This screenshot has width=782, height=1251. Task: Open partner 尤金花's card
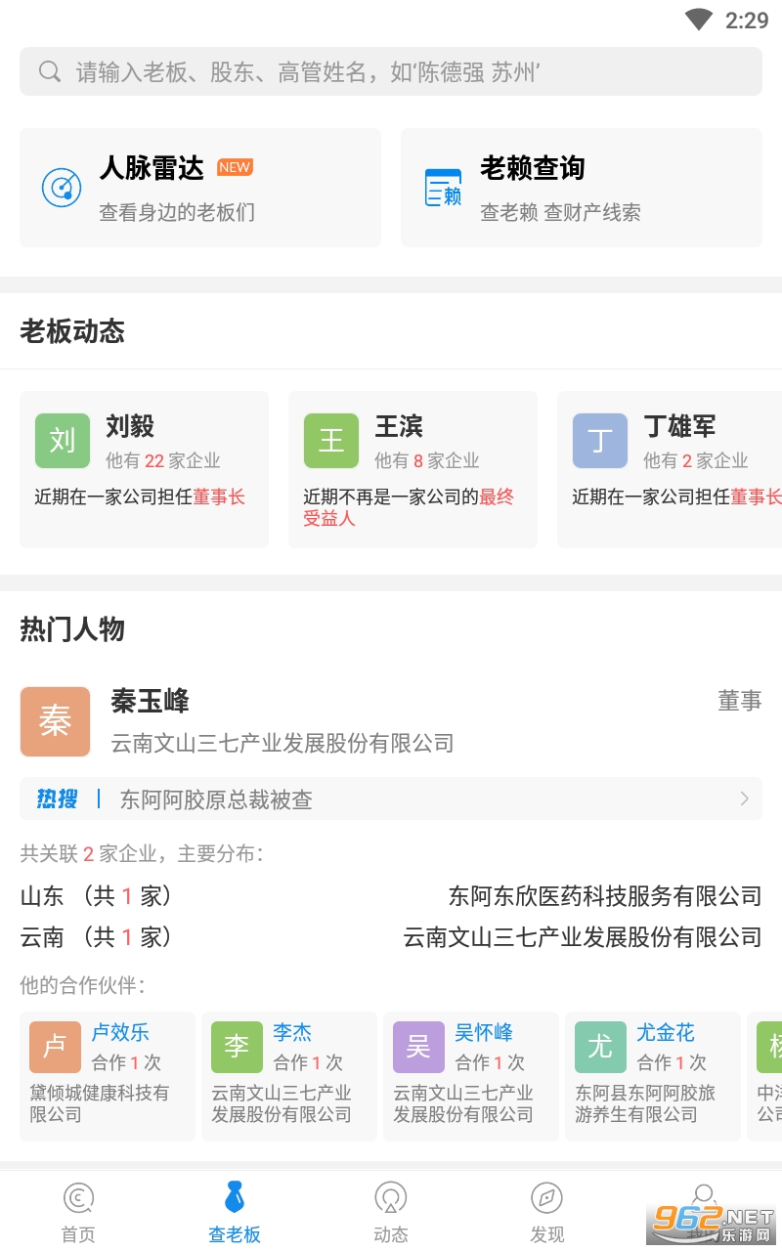click(x=653, y=1075)
